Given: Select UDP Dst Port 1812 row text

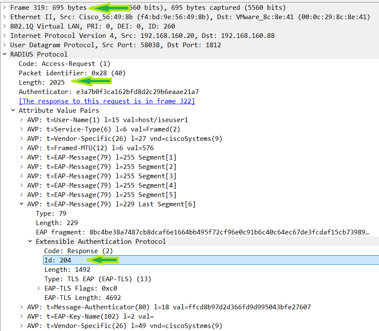Looking at the screenshot, I should pos(115,45).
